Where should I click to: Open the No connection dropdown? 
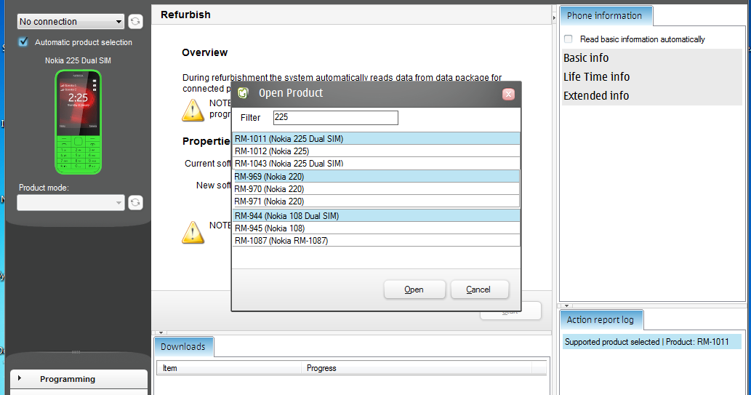click(71, 22)
